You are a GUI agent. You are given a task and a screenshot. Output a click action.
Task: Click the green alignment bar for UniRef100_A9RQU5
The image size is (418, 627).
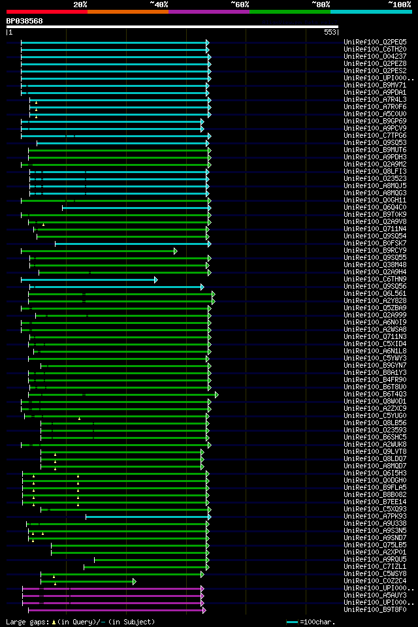(150, 560)
